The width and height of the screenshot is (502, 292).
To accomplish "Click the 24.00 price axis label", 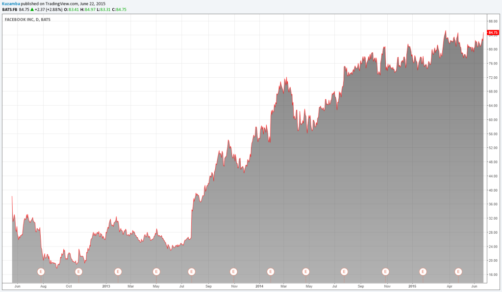I will pyautogui.click(x=493, y=247).
